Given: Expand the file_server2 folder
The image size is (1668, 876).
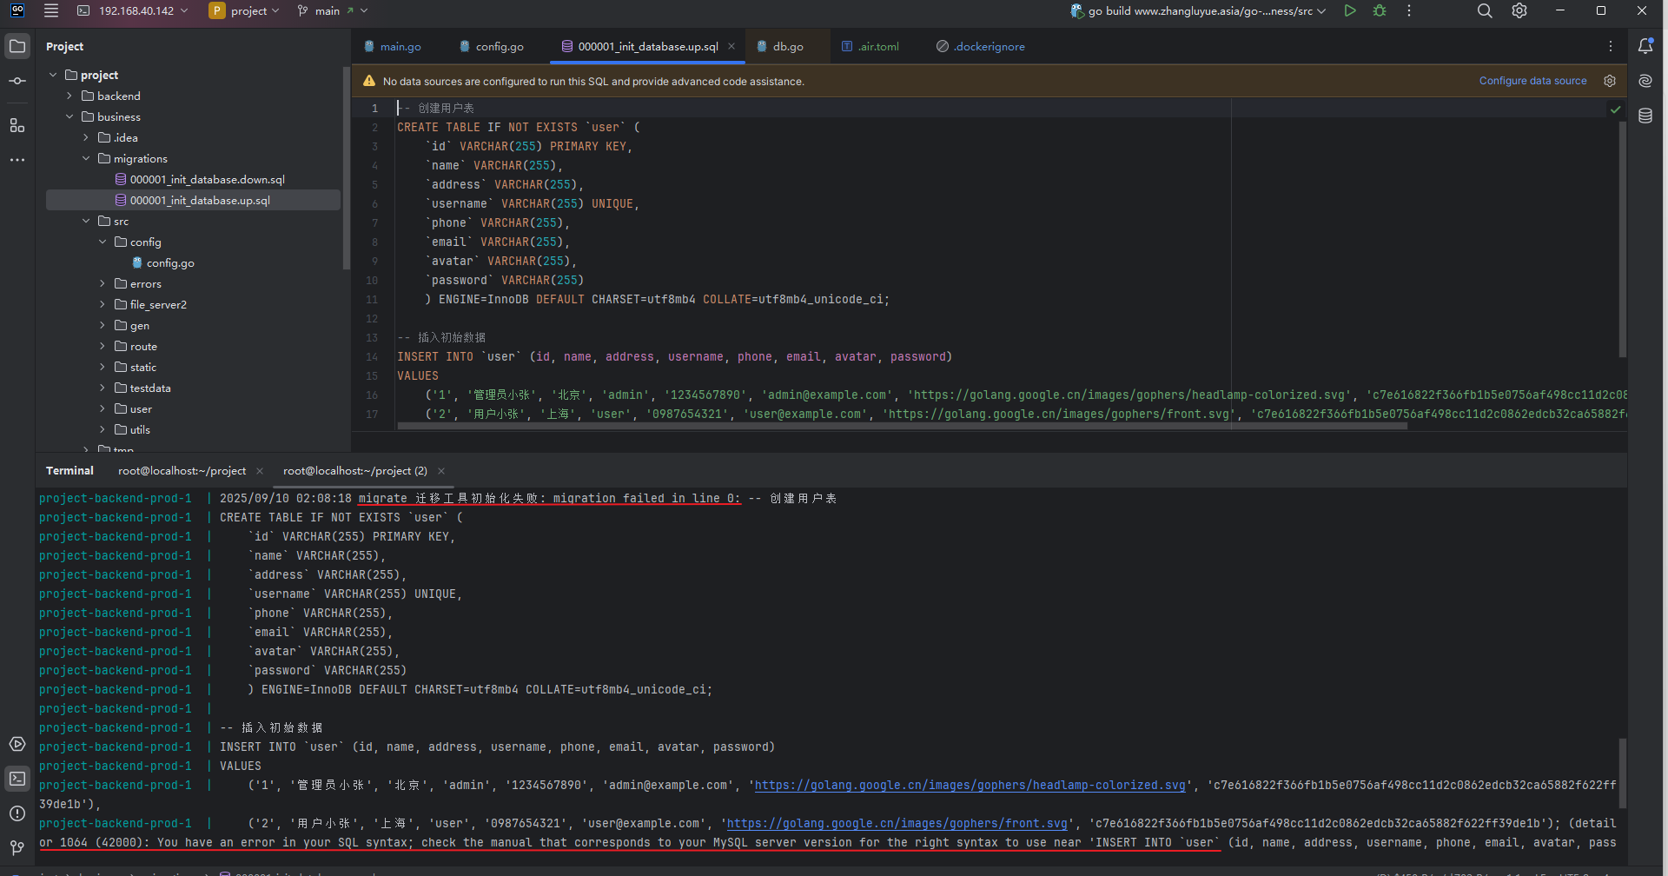Looking at the screenshot, I should pos(103,304).
